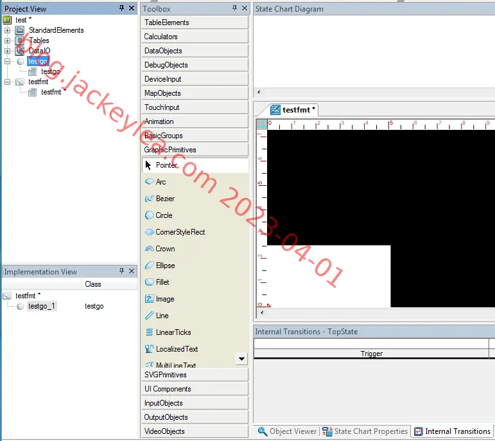
Task: Click the toolbox scroll-down arrow
Action: click(241, 359)
